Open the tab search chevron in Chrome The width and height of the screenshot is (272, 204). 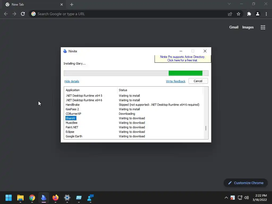pyautogui.click(x=229, y=4)
